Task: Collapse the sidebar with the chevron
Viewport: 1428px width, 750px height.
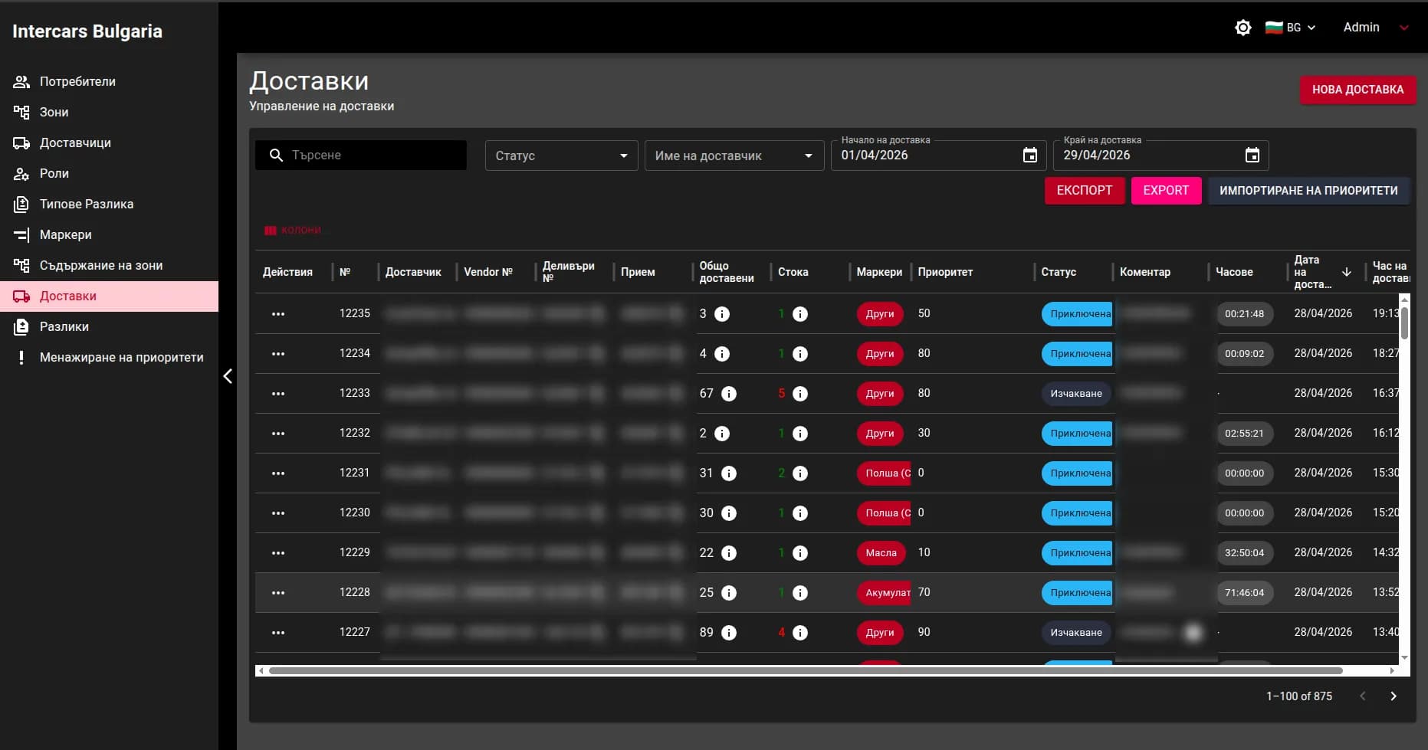Action: (x=228, y=376)
